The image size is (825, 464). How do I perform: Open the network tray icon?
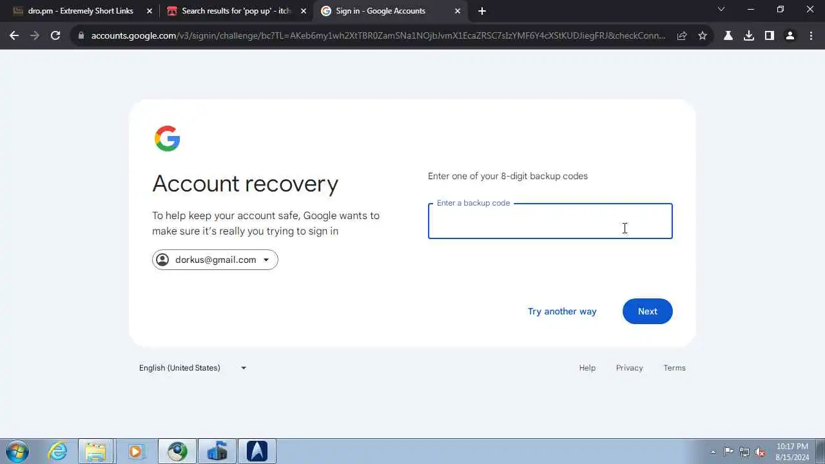coord(744,452)
